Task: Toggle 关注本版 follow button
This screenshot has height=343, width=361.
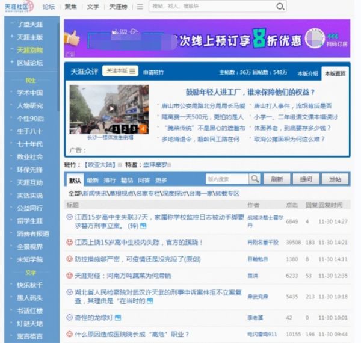Action: (122, 71)
